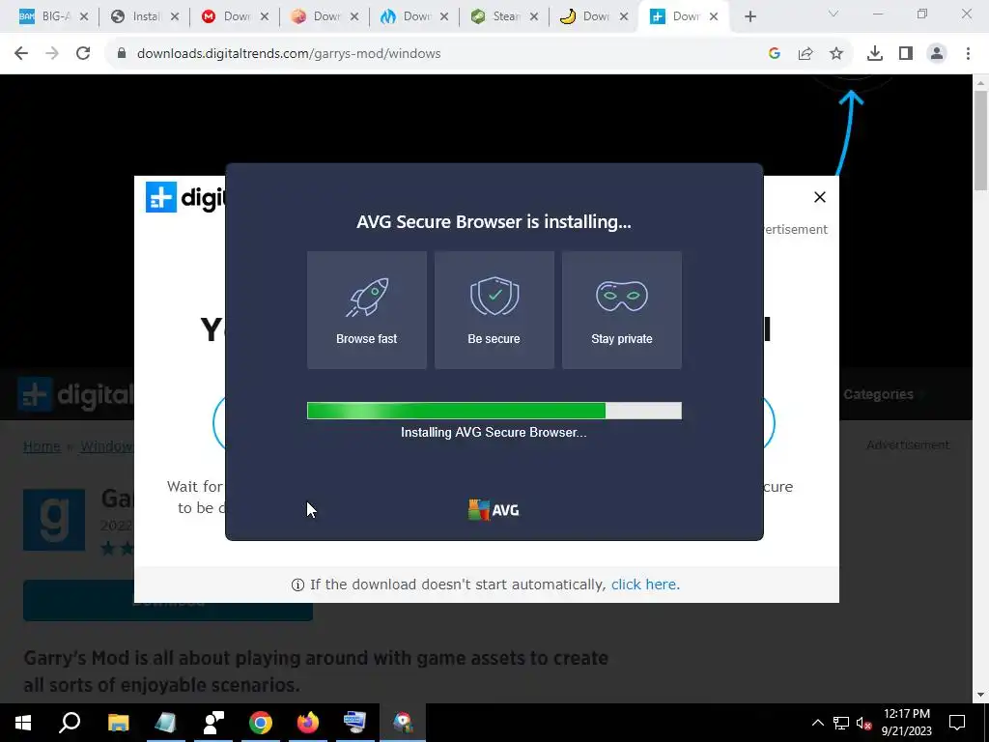Viewport: 989px width, 742px height.
Task: Switch to the banana icon Down tab
Action: point(594,16)
